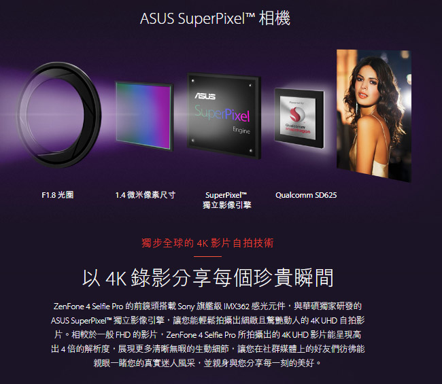Open the woman portrait photo

click(x=374, y=116)
